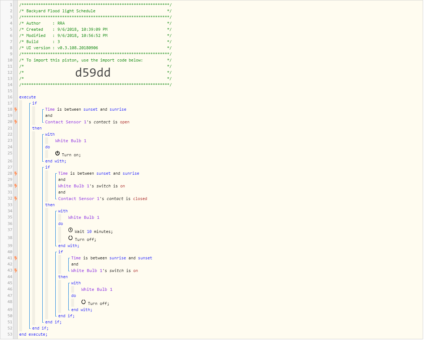
Task: Select the innermost if on line 40
Action: pos(61,252)
